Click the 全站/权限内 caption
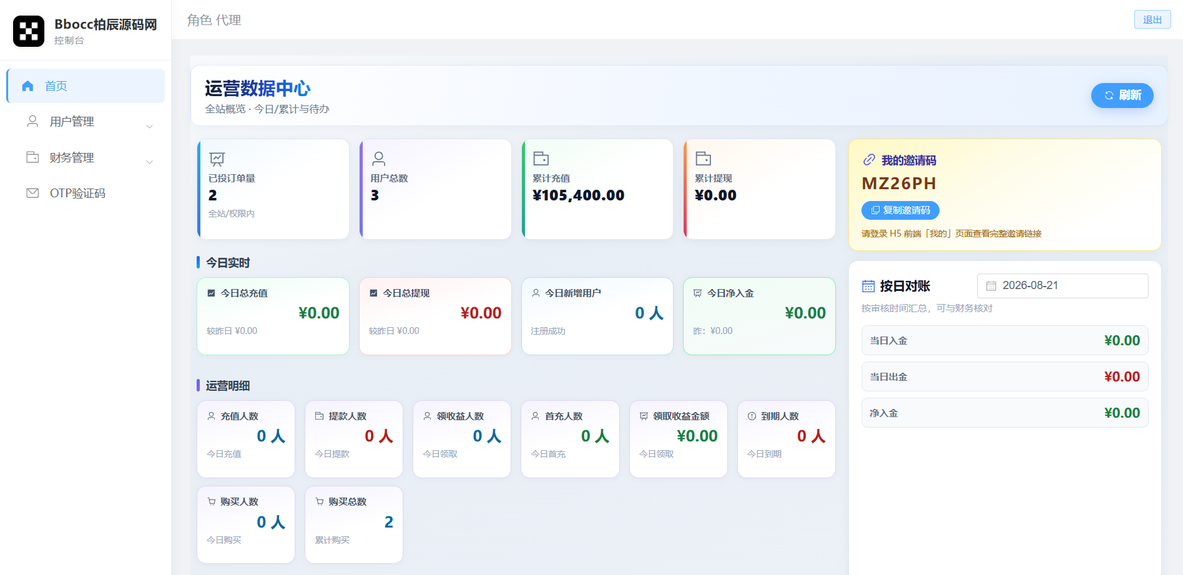Image resolution: width=1183 pixels, height=575 pixels. click(x=232, y=214)
